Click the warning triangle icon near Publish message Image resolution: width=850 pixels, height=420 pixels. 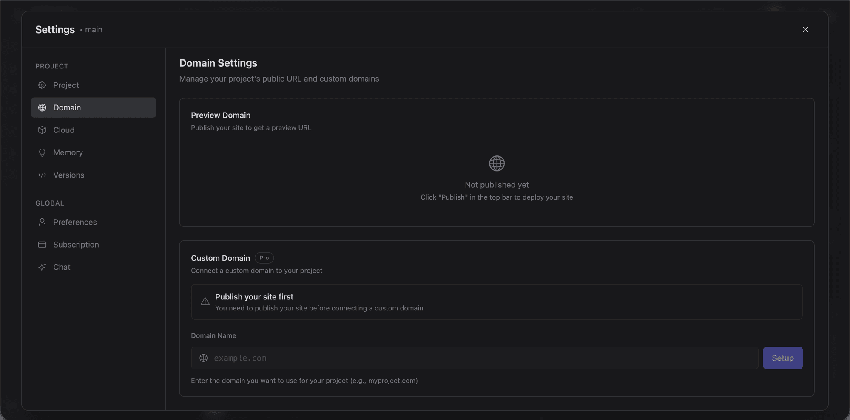[x=205, y=302]
